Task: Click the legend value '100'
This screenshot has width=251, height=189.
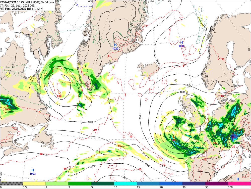Action: point(230,187)
